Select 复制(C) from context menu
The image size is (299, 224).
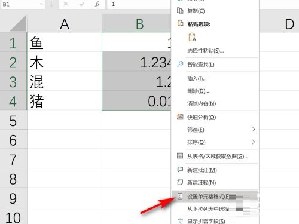pos(215,11)
